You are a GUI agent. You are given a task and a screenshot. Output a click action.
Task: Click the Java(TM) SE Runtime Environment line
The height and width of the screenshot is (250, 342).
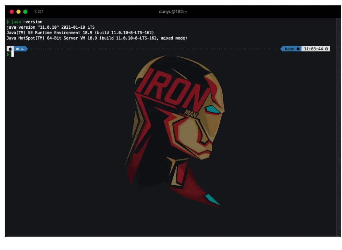coord(80,33)
